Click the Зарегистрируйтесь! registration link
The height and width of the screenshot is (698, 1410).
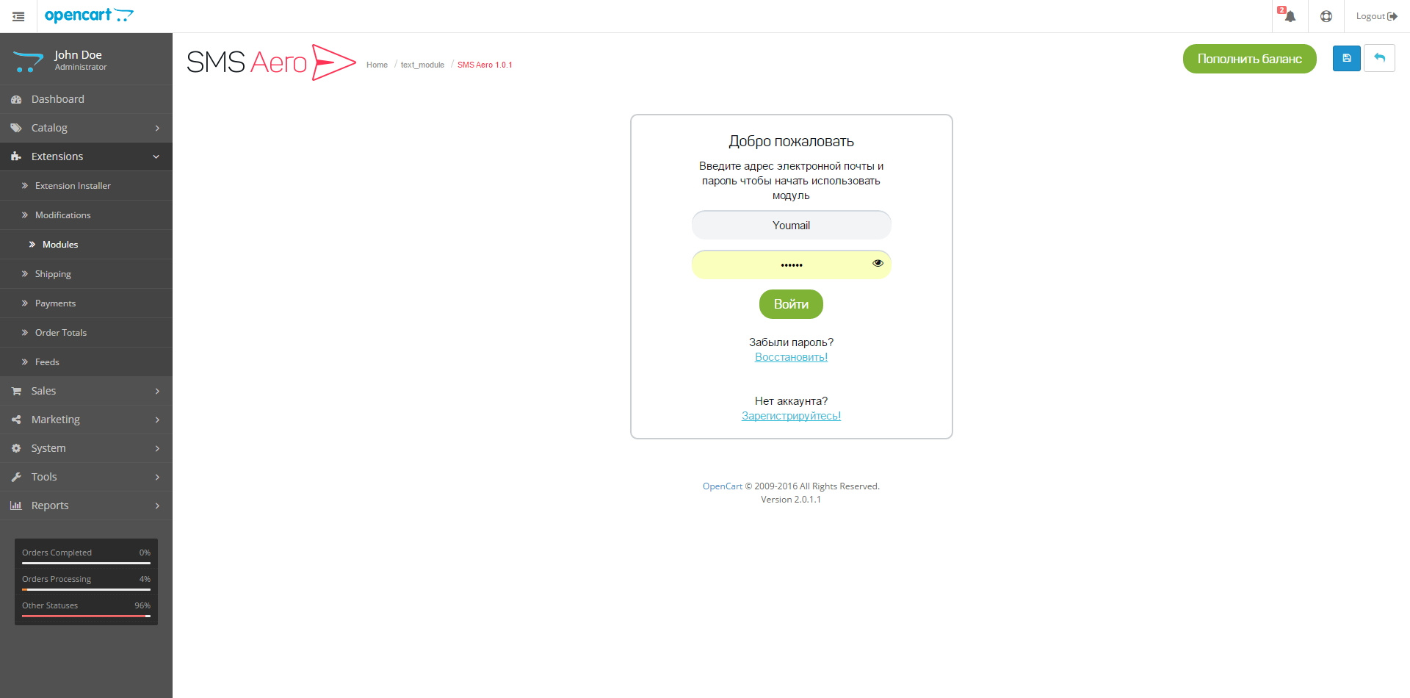pyautogui.click(x=791, y=416)
